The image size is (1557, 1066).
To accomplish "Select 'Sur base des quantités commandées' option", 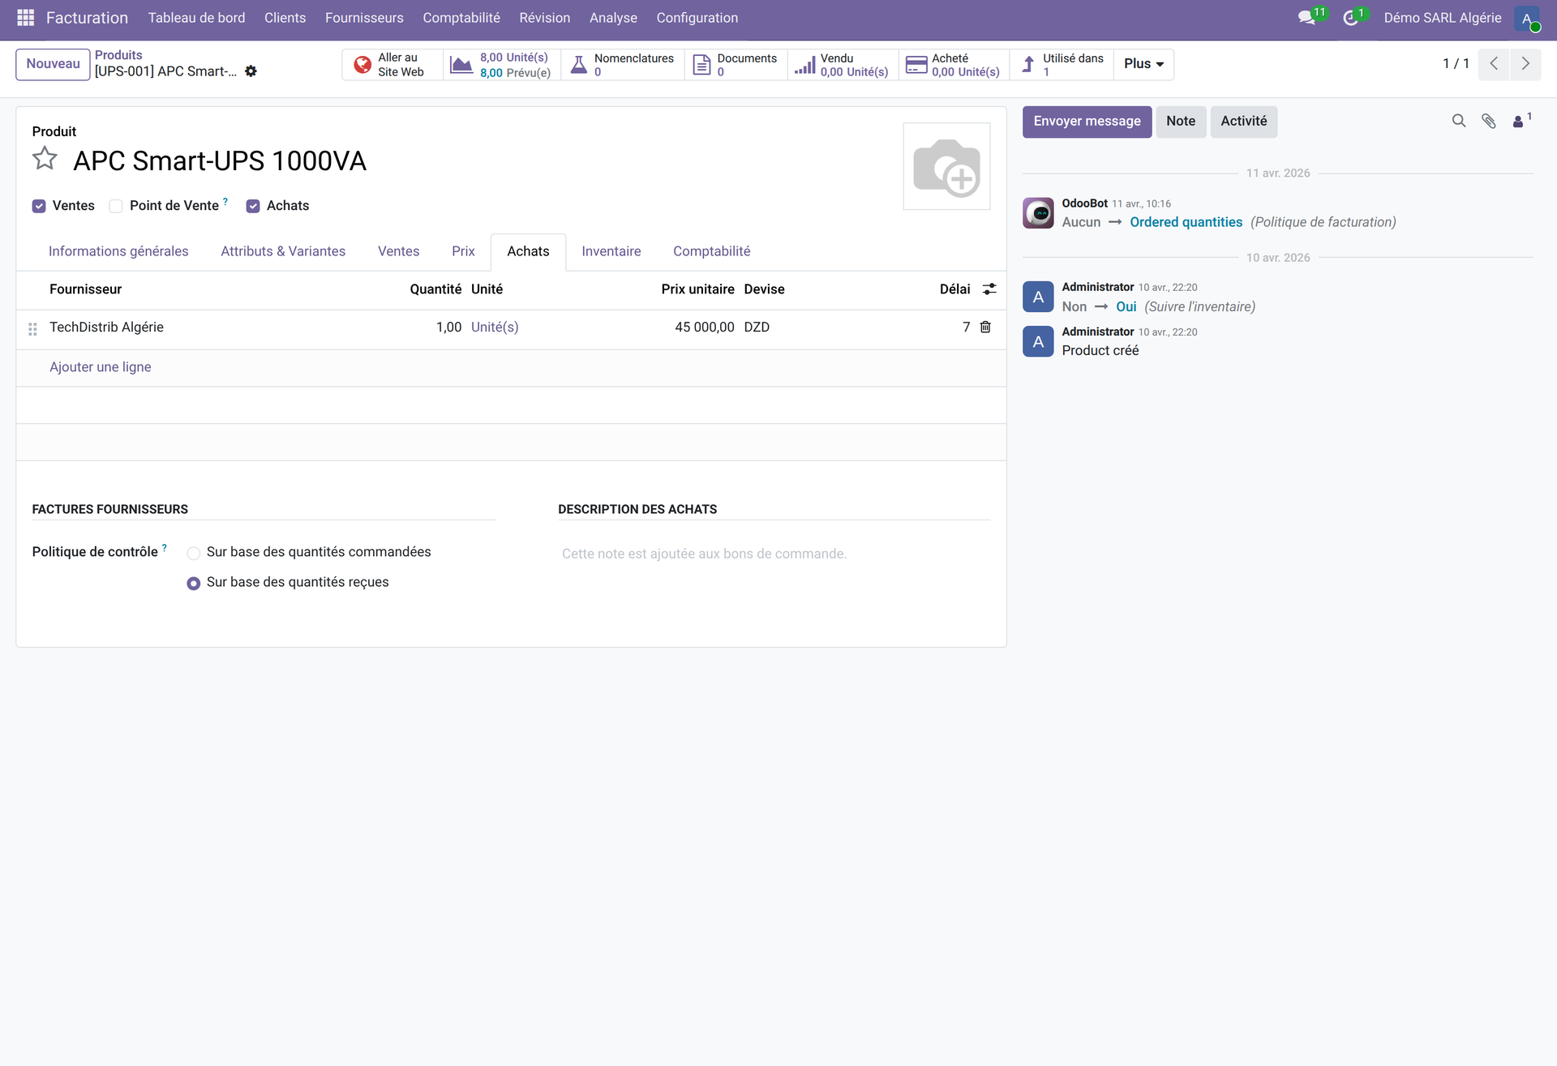I will (x=193, y=554).
